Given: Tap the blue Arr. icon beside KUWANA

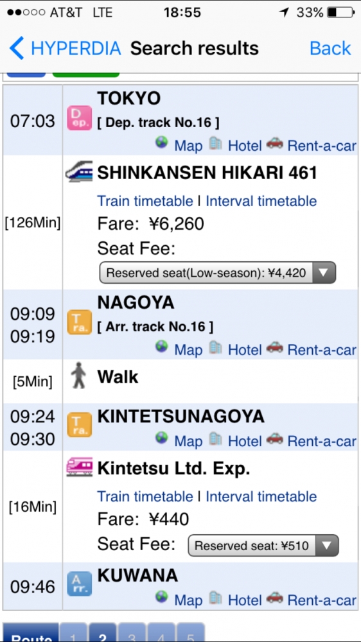Looking at the screenshot, I should point(79,584).
